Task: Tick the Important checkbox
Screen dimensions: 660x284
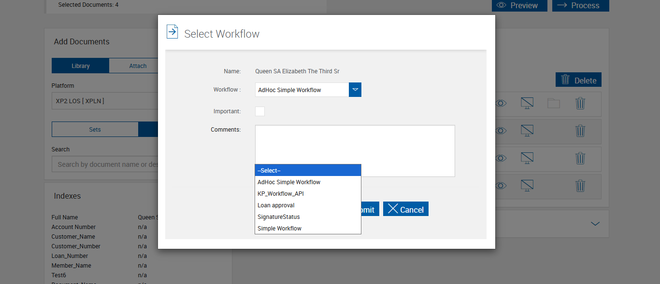Action: pyautogui.click(x=260, y=111)
